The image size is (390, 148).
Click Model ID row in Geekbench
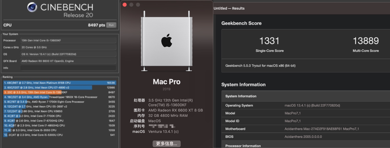coord(306,121)
